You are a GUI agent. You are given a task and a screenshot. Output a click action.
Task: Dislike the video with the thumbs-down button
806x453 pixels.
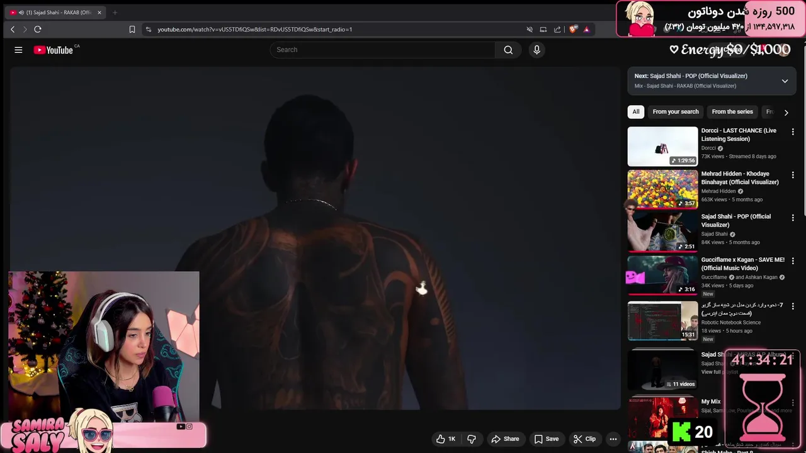coord(472,439)
